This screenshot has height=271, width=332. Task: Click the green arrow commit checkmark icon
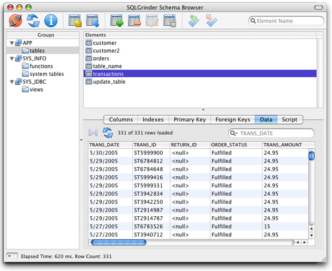194,21
